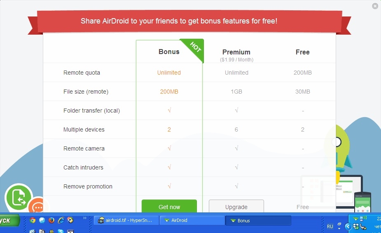Click the AirDroid system tray icon
The height and width of the screenshot is (233, 381).
click(x=355, y=219)
